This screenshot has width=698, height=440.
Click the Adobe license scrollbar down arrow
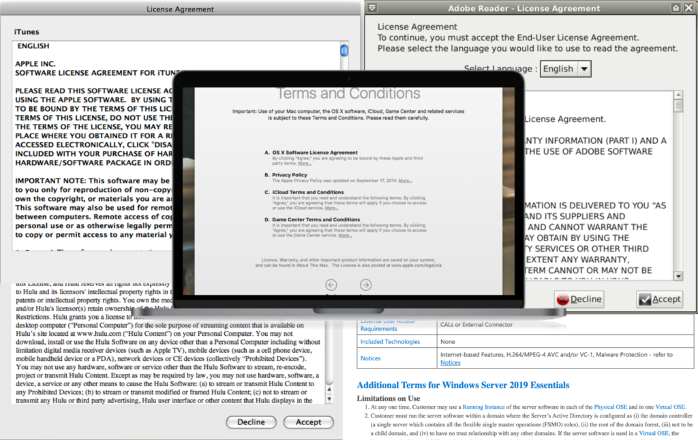click(x=678, y=277)
